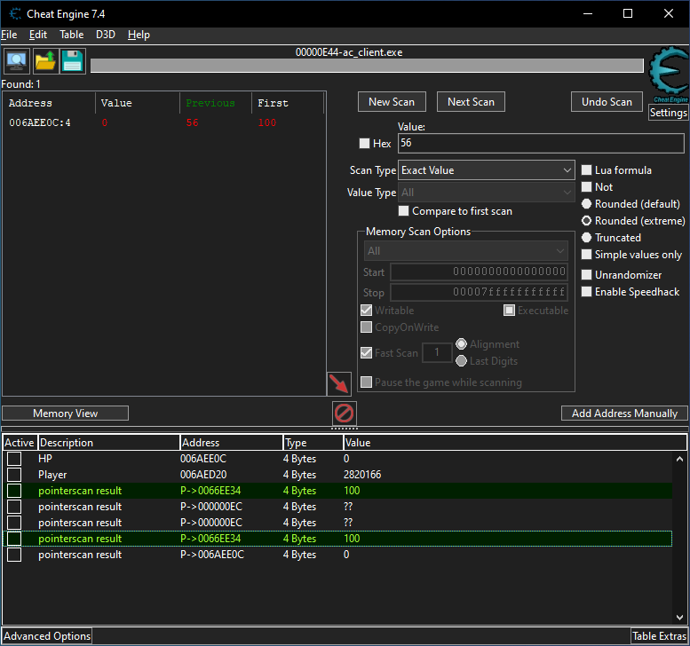690x646 pixels.
Task: Toggle the Enable Speedhack checkbox
Action: [586, 292]
